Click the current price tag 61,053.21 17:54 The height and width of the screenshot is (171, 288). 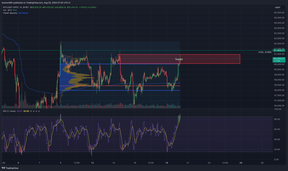pyautogui.click(x=279, y=60)
